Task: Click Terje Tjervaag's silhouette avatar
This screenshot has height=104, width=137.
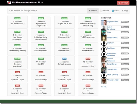Action: (x=104, y=76)
